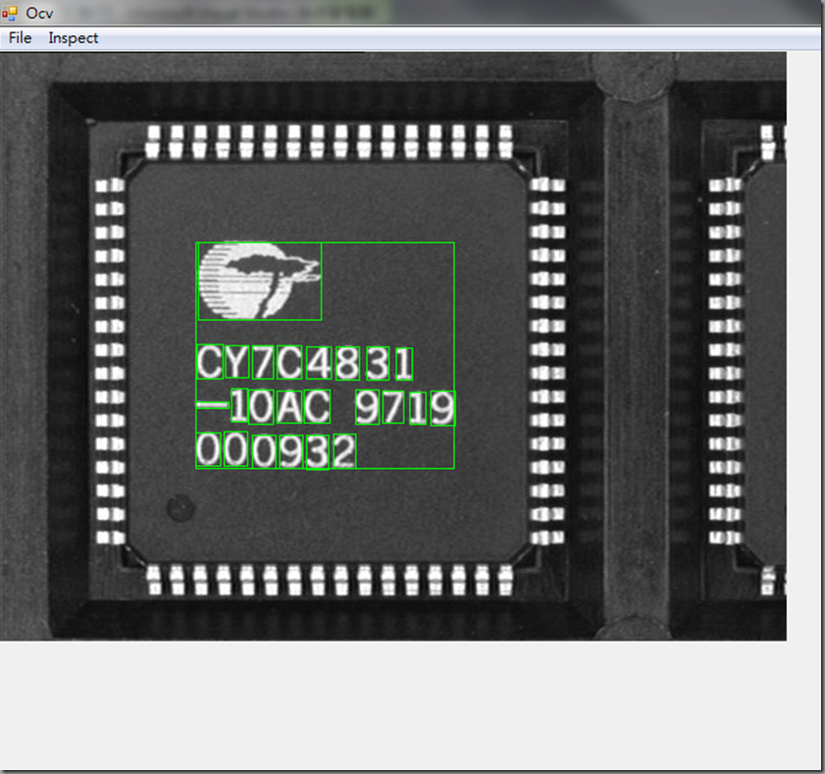Click the 000932 marking on the chip
The width and height of the screenshot is (825, 774).
pos(277,451)
